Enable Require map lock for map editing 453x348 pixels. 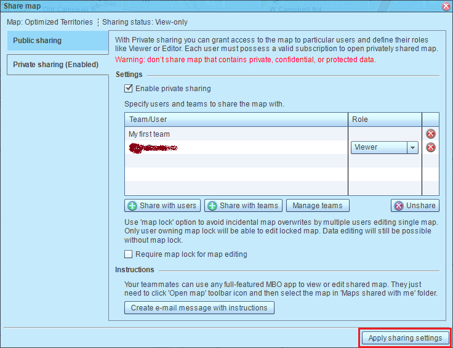[x=129, y=254]
